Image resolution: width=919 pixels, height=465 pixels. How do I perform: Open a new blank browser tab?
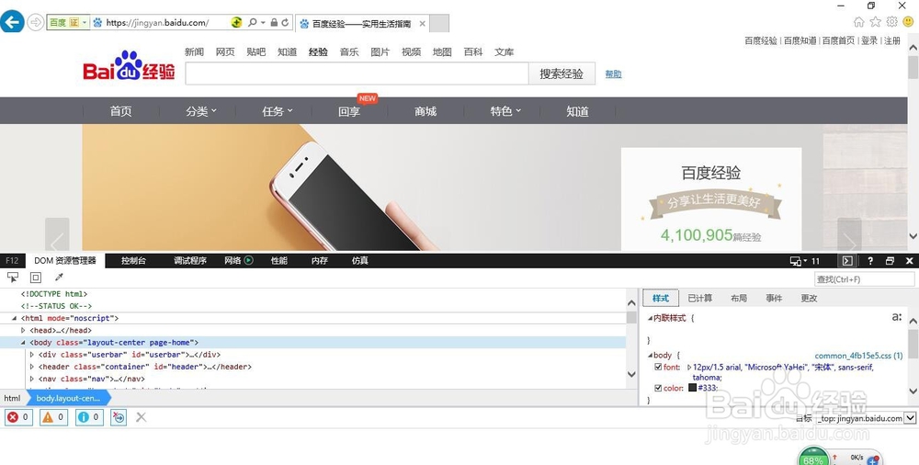[439, 24]
